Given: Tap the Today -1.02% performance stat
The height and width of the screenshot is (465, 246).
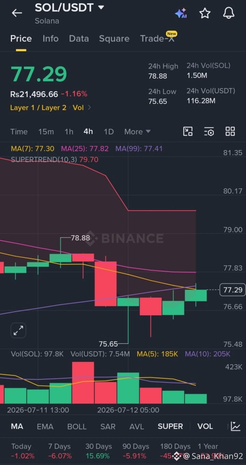Looking at the screenshot, I should coord(23,451).
